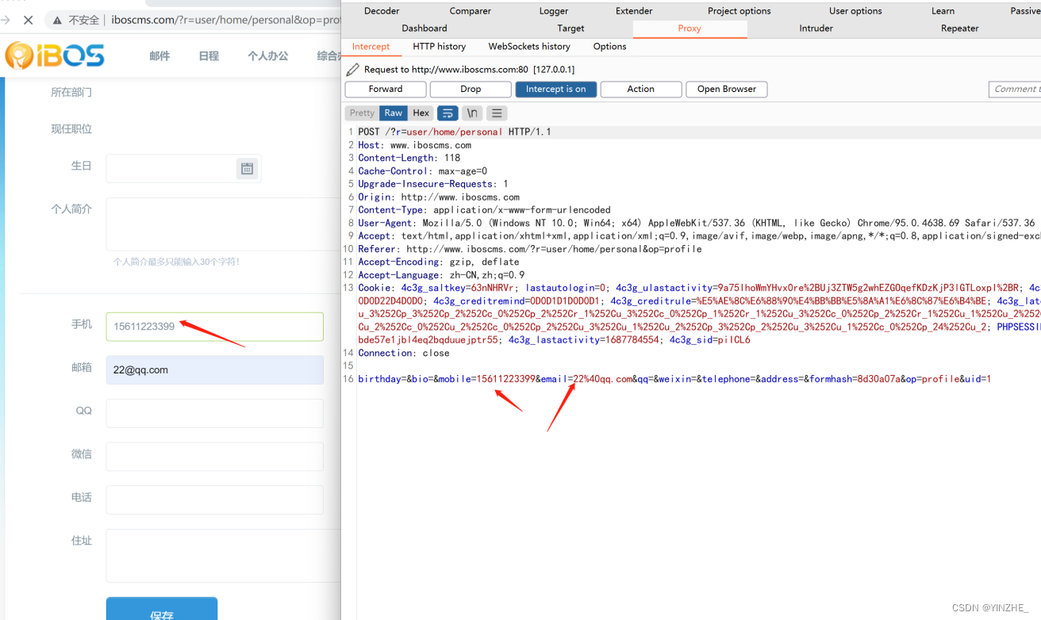Open the Dashboard tab
Viewport: 1041px width, 620px height.
[x=424, y=29]
